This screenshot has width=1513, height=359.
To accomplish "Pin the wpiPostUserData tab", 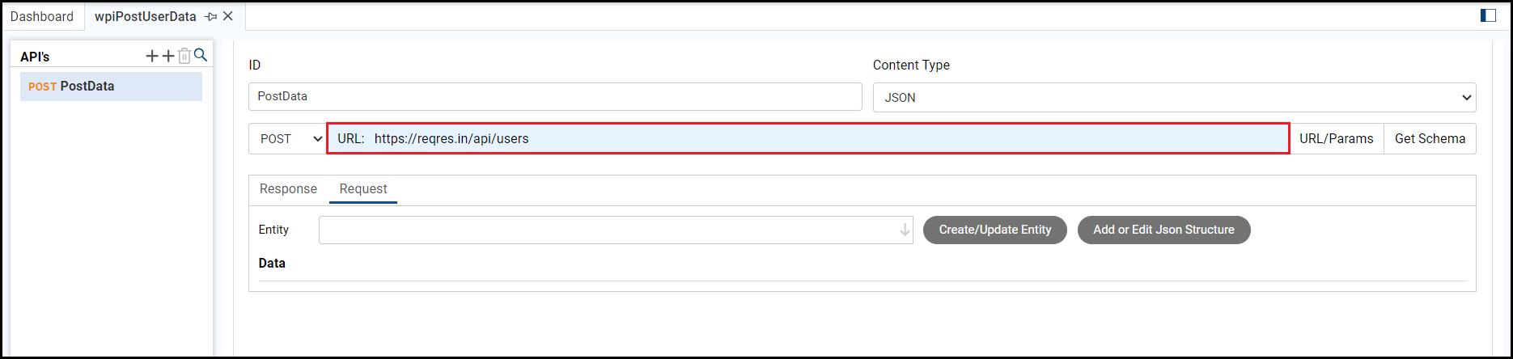I will coord(211,16).
